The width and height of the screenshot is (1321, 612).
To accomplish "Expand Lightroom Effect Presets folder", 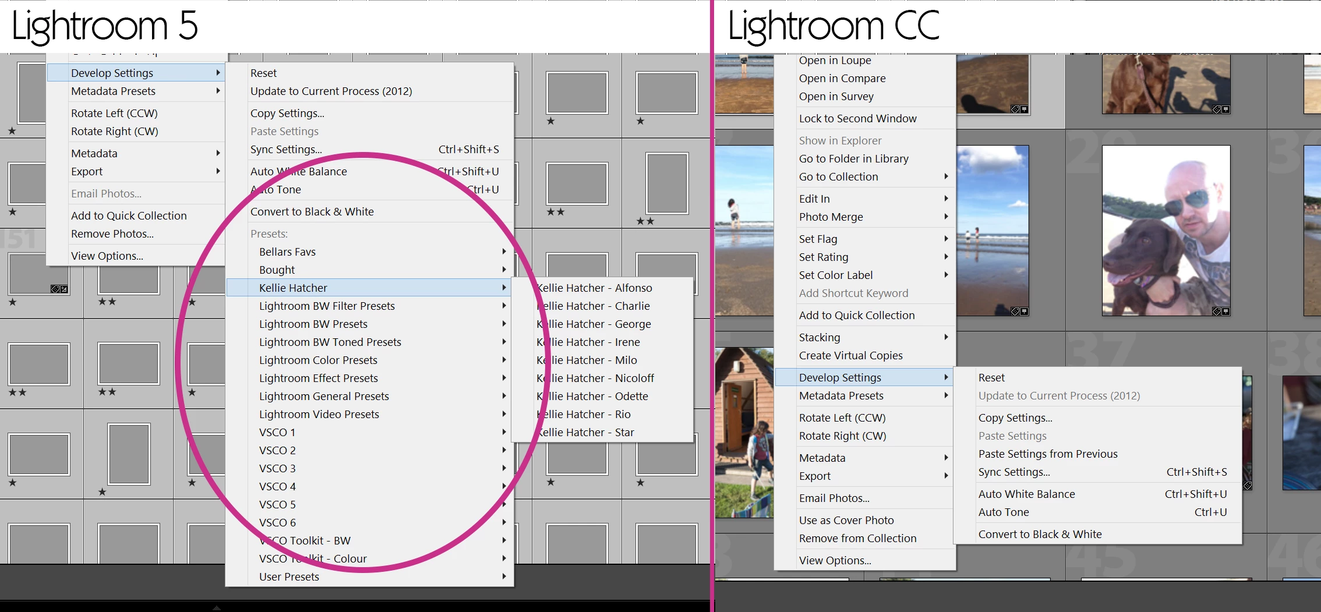I will click(x=370, y=378).
